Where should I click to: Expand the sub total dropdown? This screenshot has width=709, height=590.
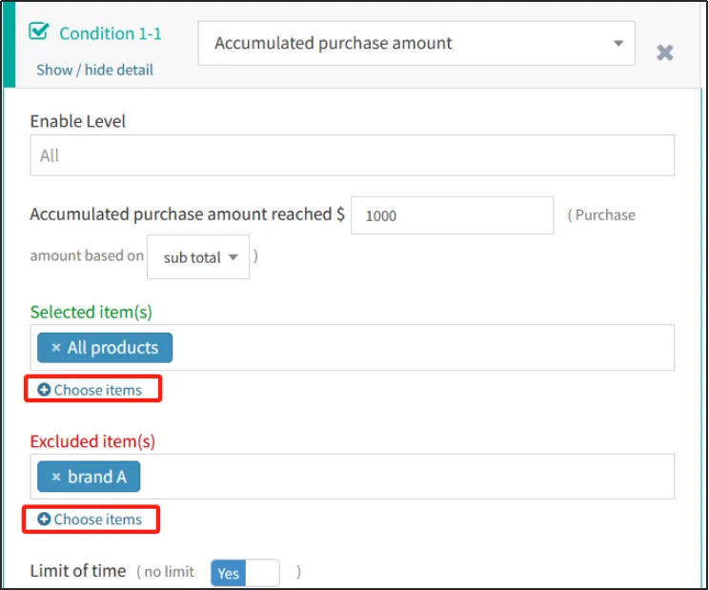pyautogui.click(x=198, y=257)
